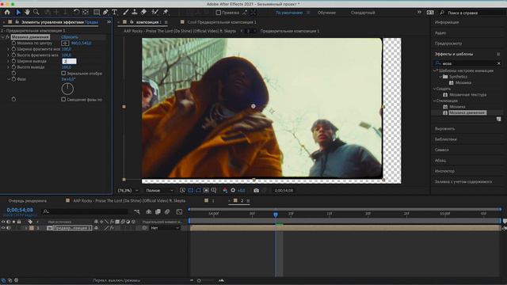
Task: Open the Информация panel
Action: pyautogui.click(x=447, y=22)
